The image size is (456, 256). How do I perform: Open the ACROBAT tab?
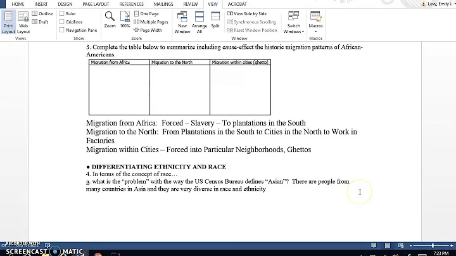pos(237,4)
